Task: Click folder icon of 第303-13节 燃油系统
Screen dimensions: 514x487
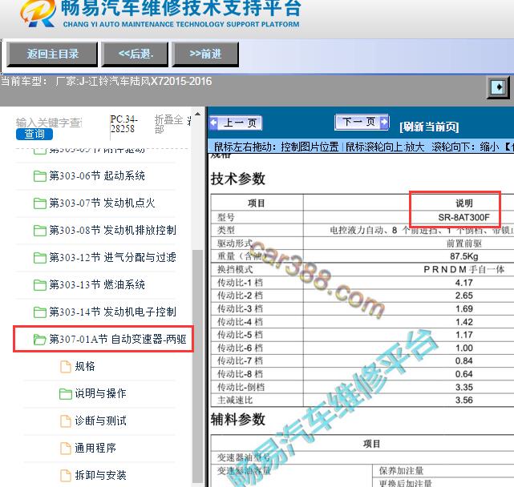Action: coord(39,285)
